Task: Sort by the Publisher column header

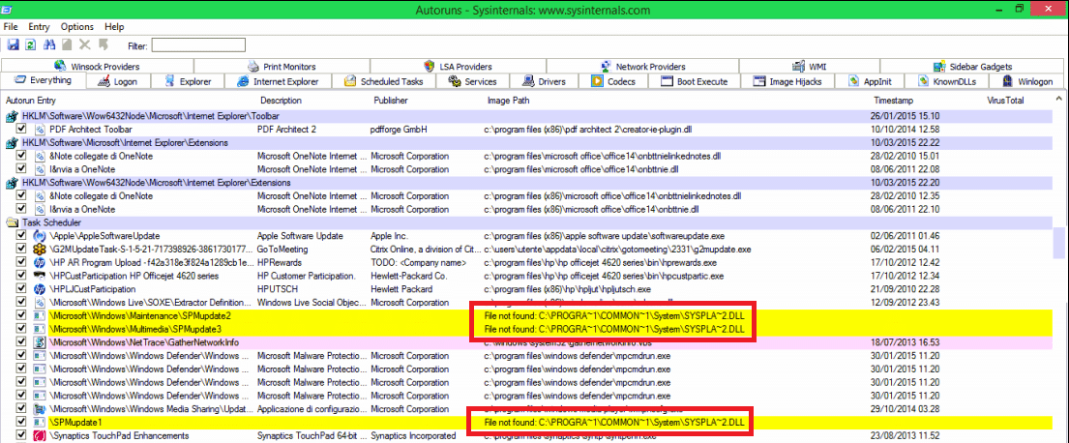Action: tap(391, 101)
